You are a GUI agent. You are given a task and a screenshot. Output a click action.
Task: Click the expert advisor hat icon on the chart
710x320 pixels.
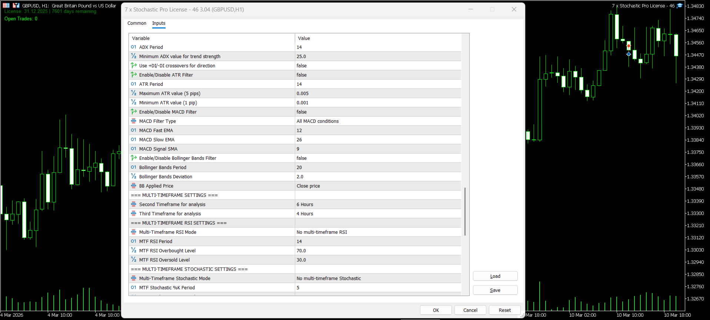click(x=680, y=6)
